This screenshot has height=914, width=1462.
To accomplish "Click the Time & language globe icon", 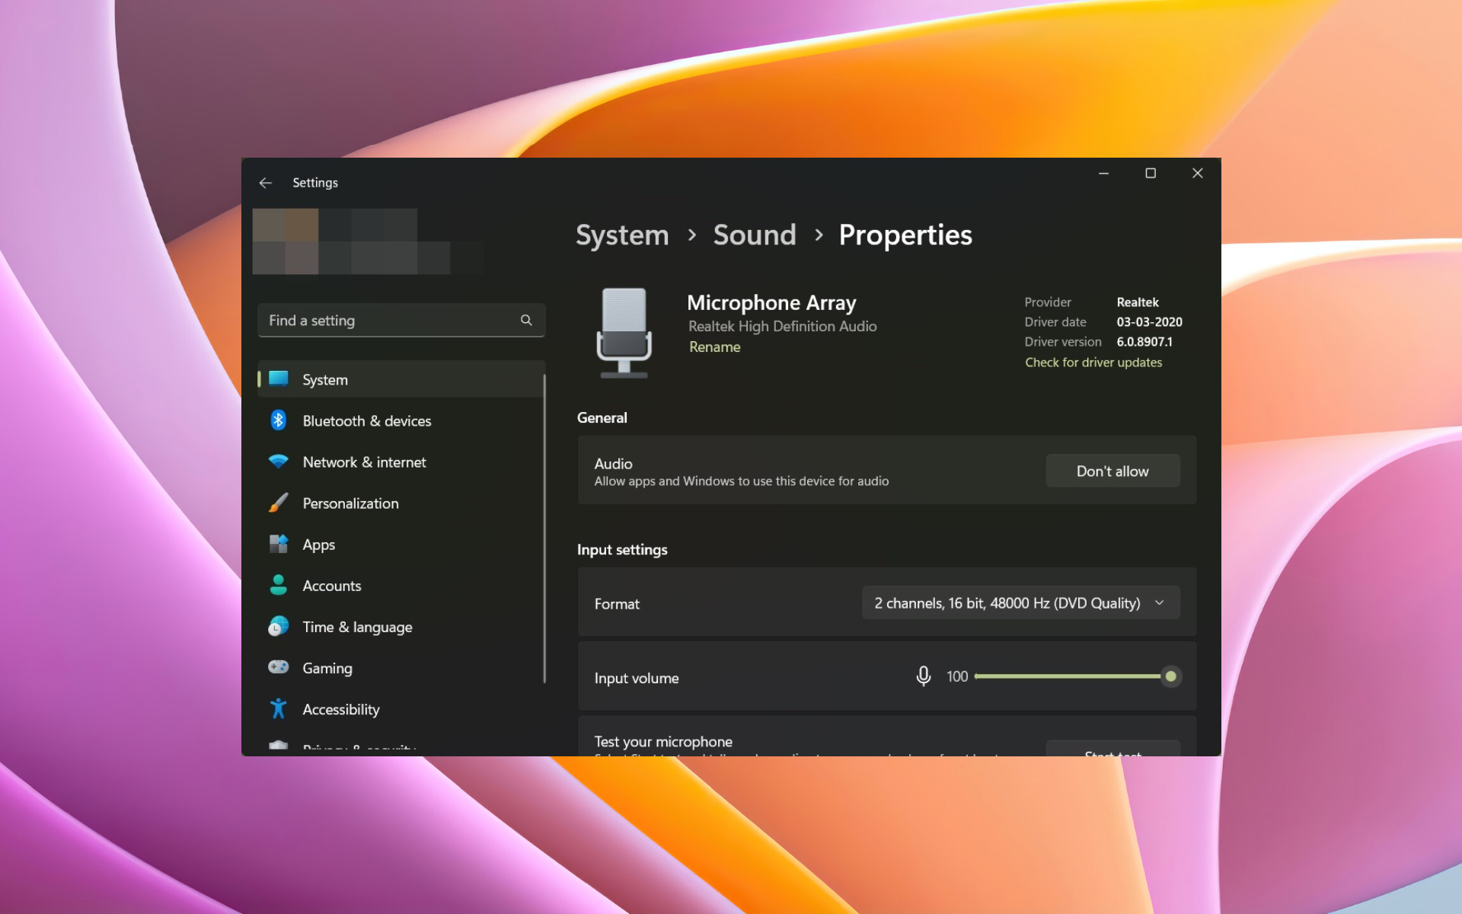I will pyautogui.click(x=279, y=626).
